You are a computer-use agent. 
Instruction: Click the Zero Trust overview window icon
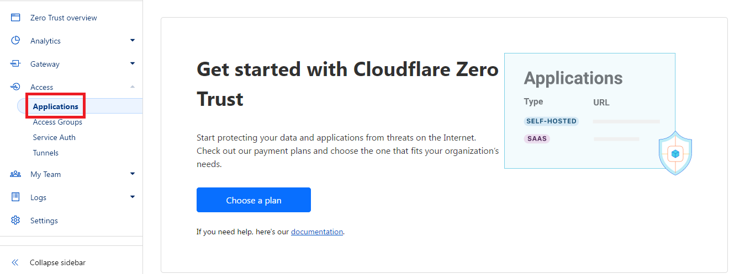click(x=15, y=18)
